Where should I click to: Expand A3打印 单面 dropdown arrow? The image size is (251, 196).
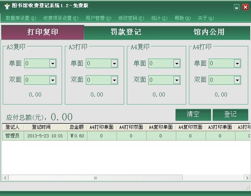pyautogui.click(x=114, y=63)
